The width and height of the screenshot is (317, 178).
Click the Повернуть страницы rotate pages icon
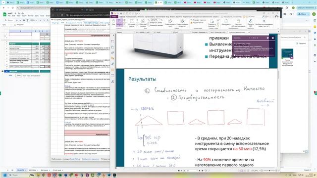pos(211,23)
